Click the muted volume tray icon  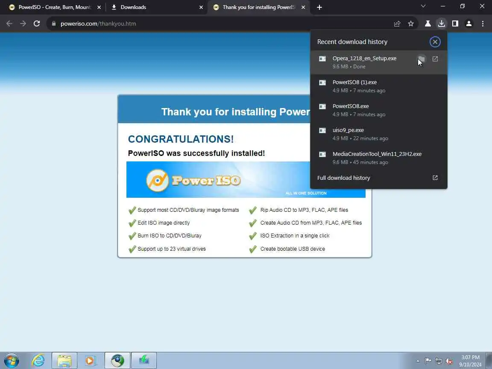click(449, 361)
